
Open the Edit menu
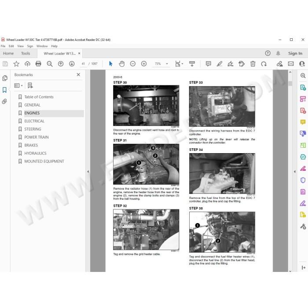pyautogui.click(x=11, y=46)
